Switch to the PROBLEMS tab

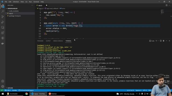point(40,41)
